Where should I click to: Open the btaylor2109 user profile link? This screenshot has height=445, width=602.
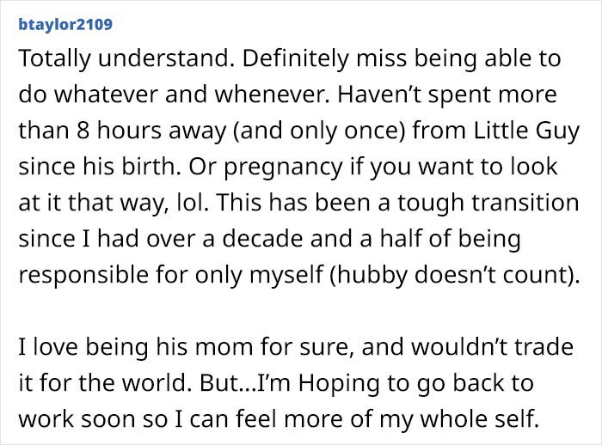tap(65, 23)
